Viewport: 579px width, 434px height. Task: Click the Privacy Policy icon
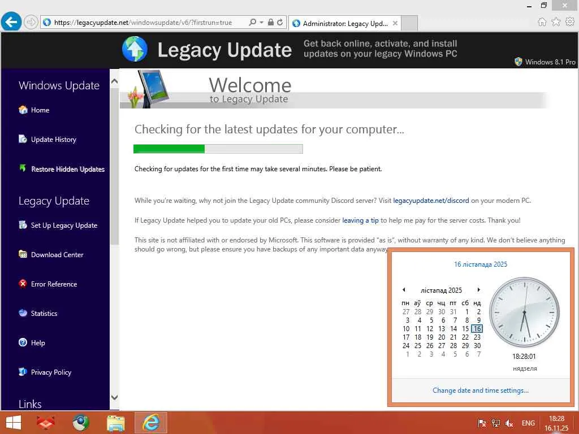(x=23, y=372)
